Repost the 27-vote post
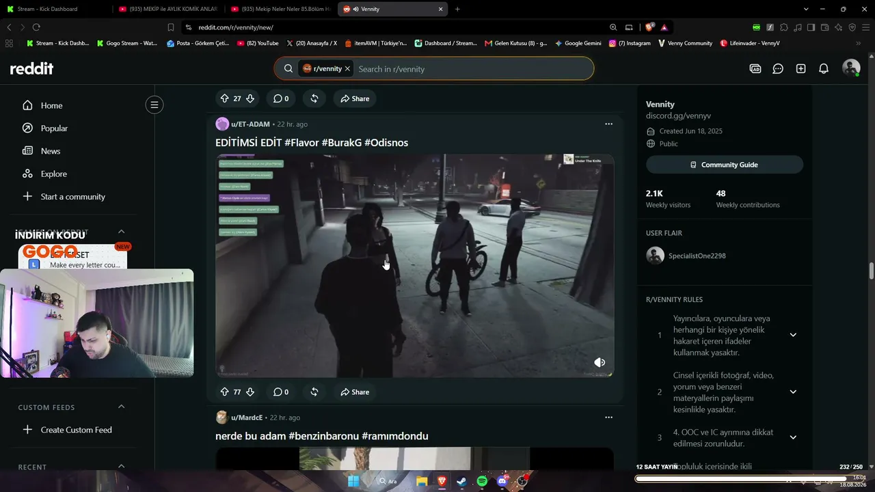This screenshot has width=875, height=492. pos(314,98)
